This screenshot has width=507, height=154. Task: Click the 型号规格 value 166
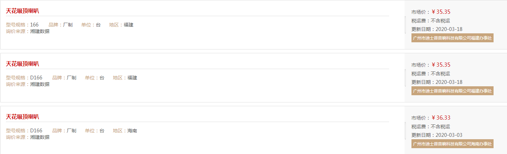point(34,25)
